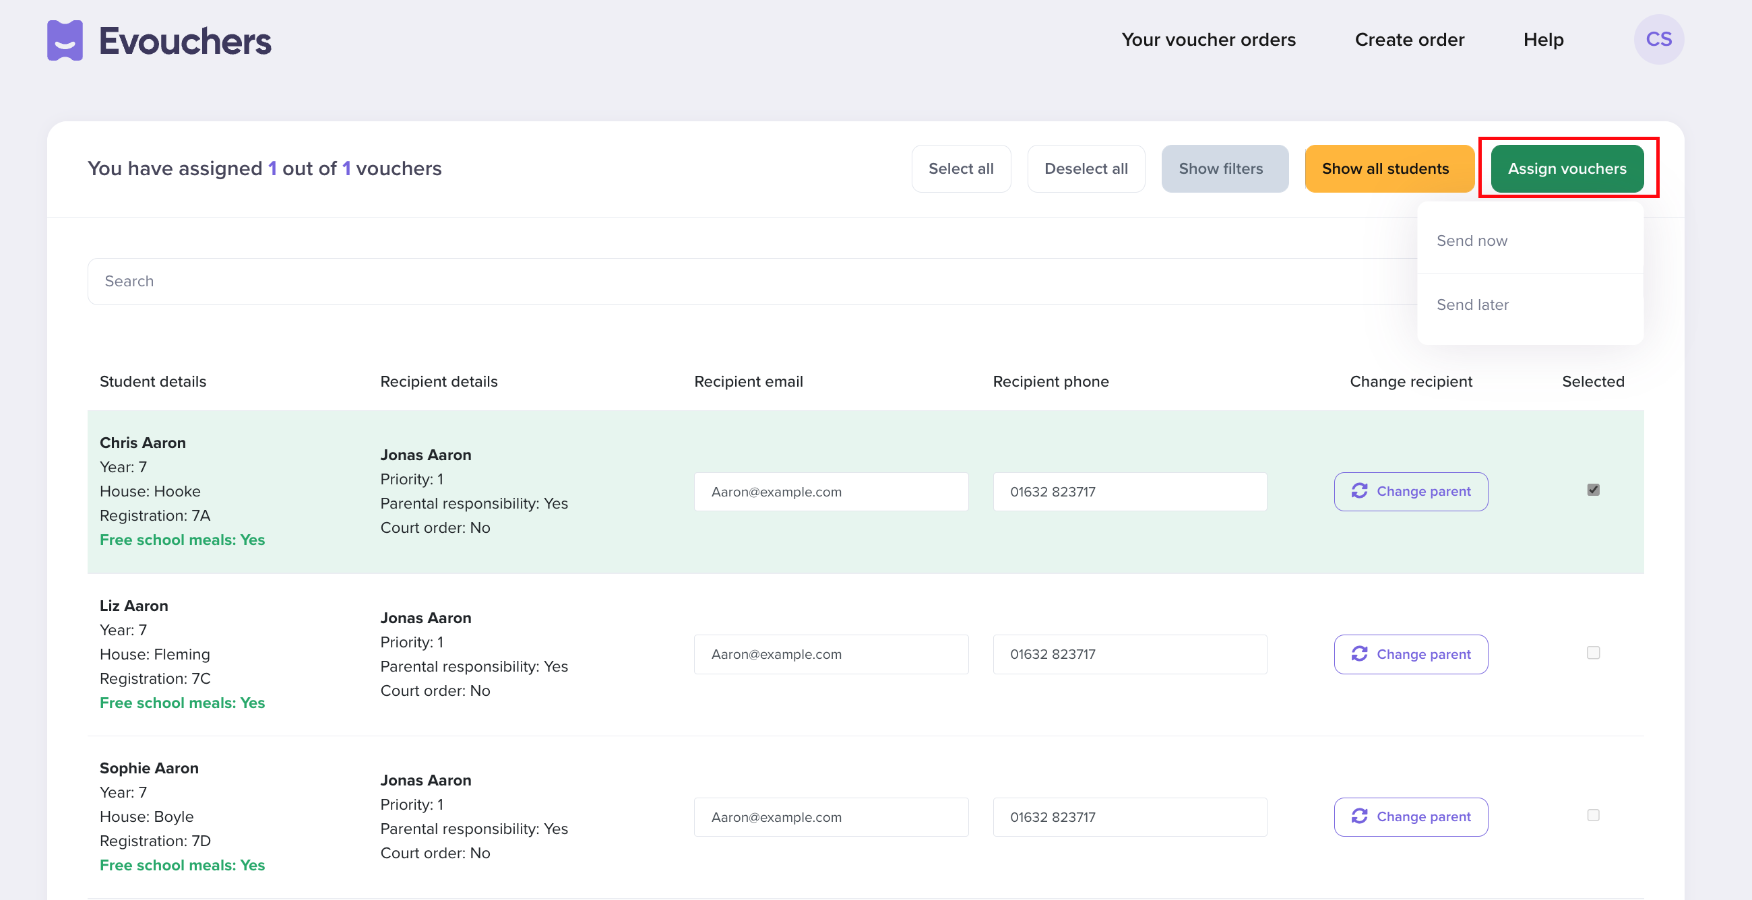
Task: Click the Recipient email column header
Action: click(748, 381)
